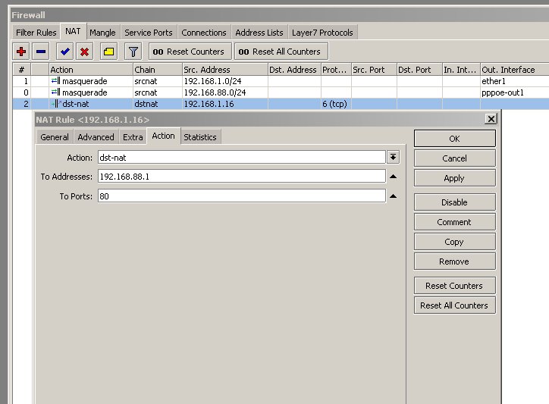
Task: Sort by the Dst. Address column header
Action: click(x=294, y=70)
